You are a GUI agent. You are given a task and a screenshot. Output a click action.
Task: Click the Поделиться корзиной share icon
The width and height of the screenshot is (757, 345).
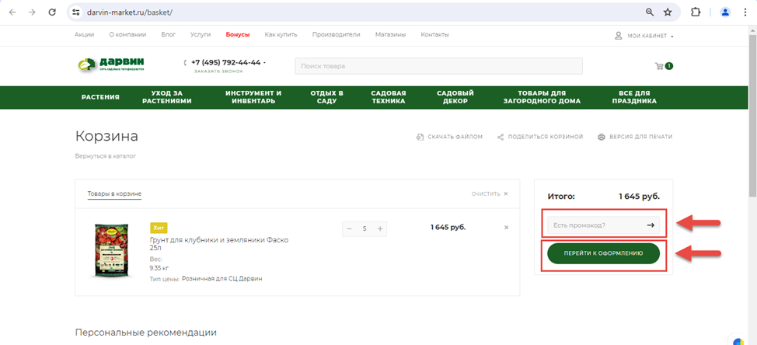501,137
